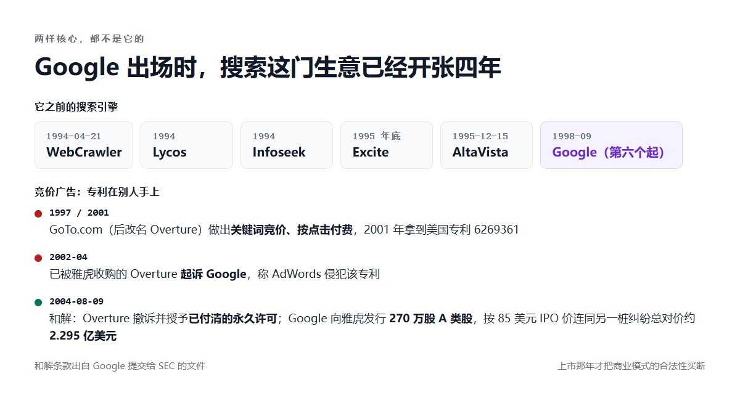Click the subtitle 两样核心，都不是它的

click(89, 39)
